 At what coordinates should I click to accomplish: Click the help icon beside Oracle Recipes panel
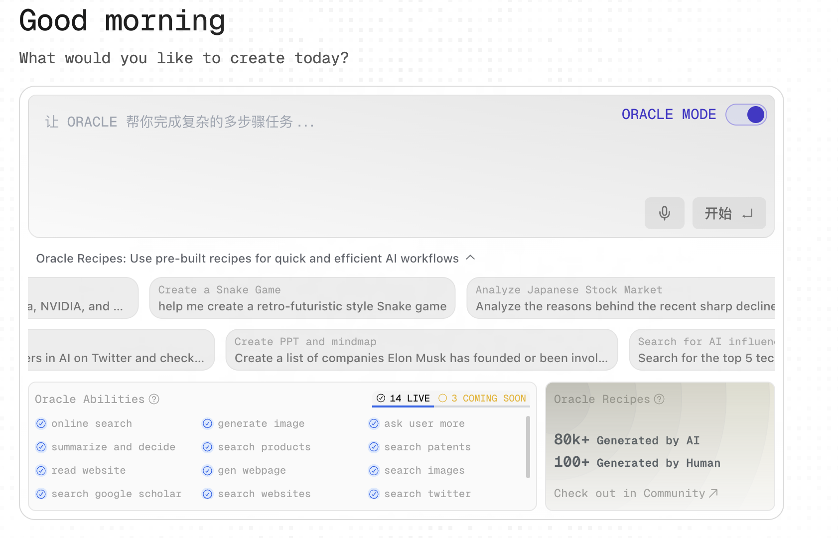(x=659, y=399)
